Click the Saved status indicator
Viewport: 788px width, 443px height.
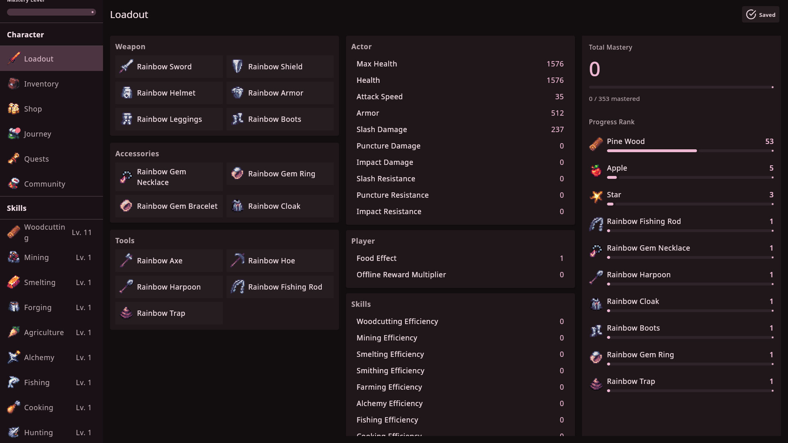click(761, 14)
